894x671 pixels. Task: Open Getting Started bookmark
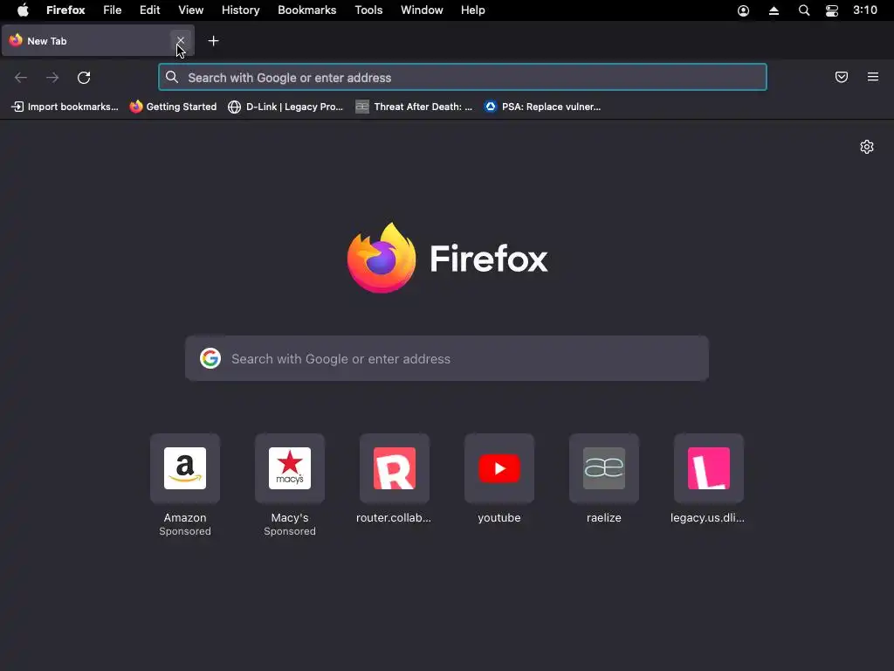[x=174, y=107]
